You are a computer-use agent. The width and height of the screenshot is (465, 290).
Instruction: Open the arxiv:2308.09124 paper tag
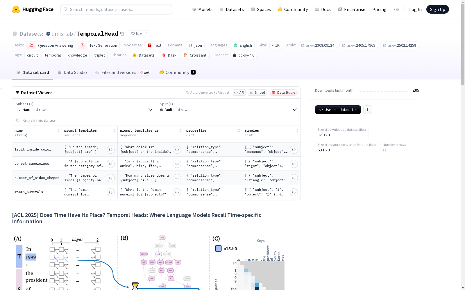pyautogui.click(x=317, y=45)
